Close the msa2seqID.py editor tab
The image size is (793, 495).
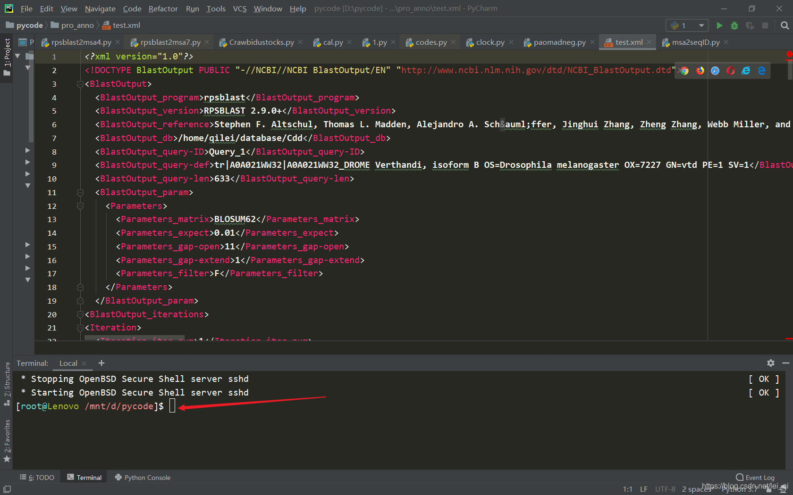[x=726, y=42]
